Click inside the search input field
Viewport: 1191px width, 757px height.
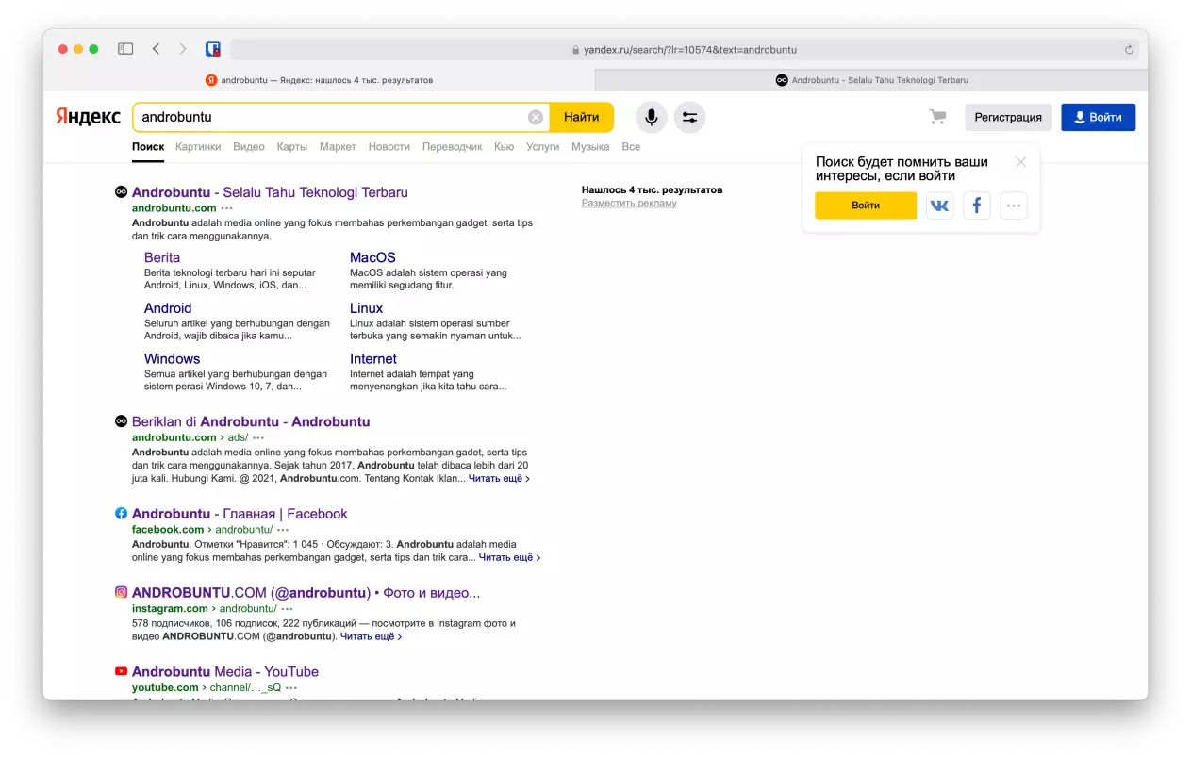pos(330,116)
